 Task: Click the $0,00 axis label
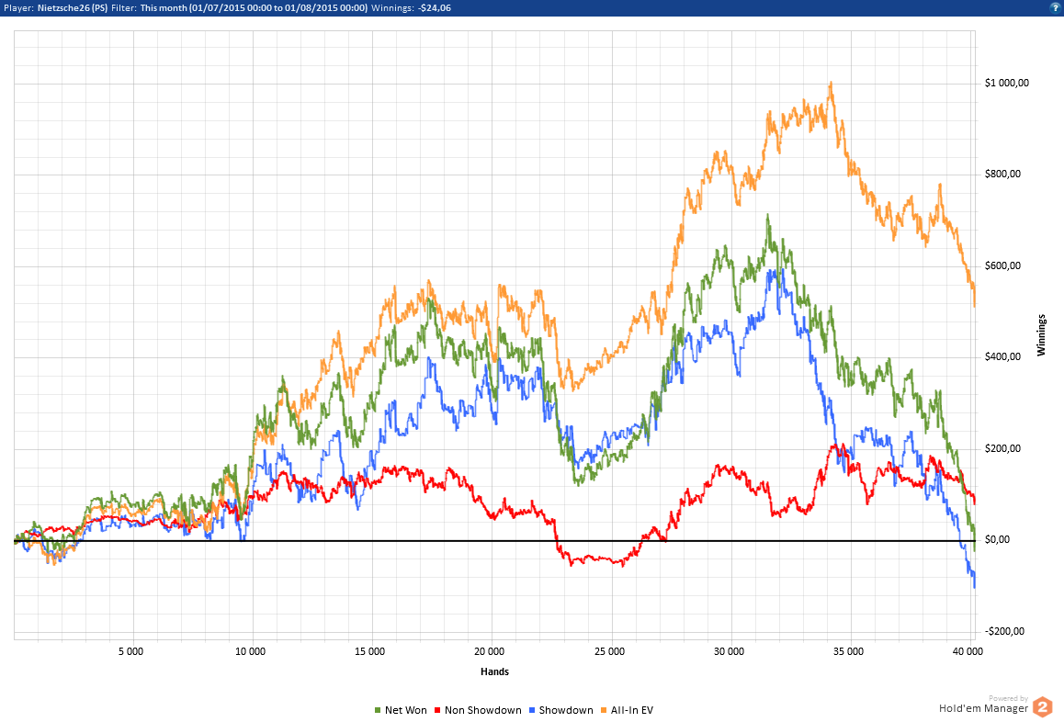[x=998, y=539]
